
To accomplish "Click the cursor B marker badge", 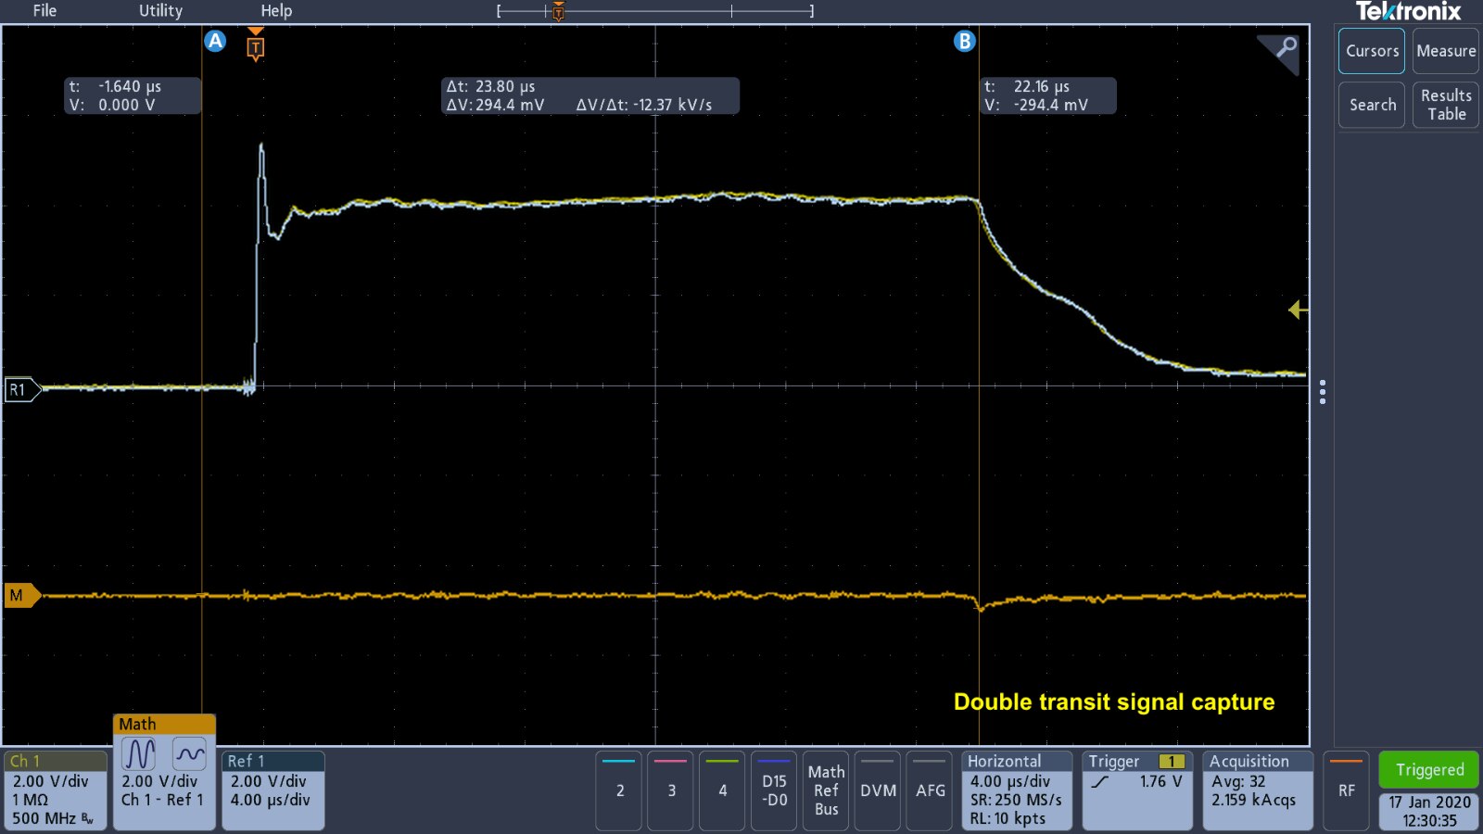I will tap(965, 41).
